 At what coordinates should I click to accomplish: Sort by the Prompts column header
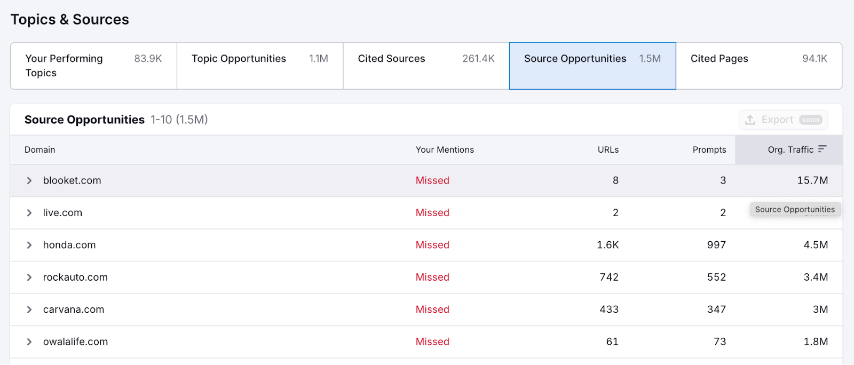coord(709,150)
